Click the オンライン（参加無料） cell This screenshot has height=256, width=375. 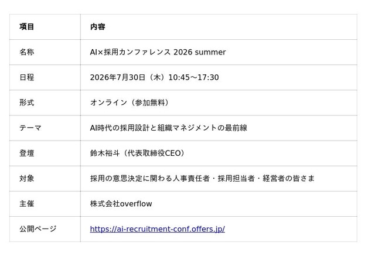tap(131, 103)
